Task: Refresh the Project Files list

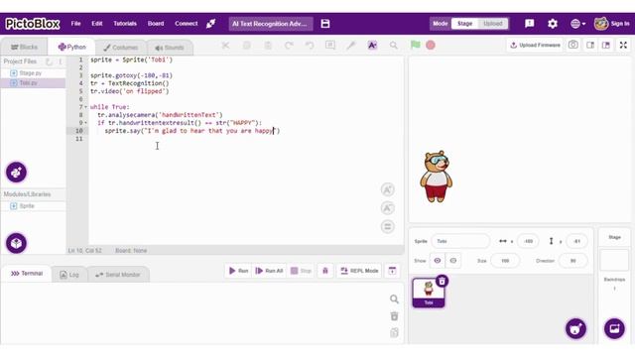Action: click(49, 61)
